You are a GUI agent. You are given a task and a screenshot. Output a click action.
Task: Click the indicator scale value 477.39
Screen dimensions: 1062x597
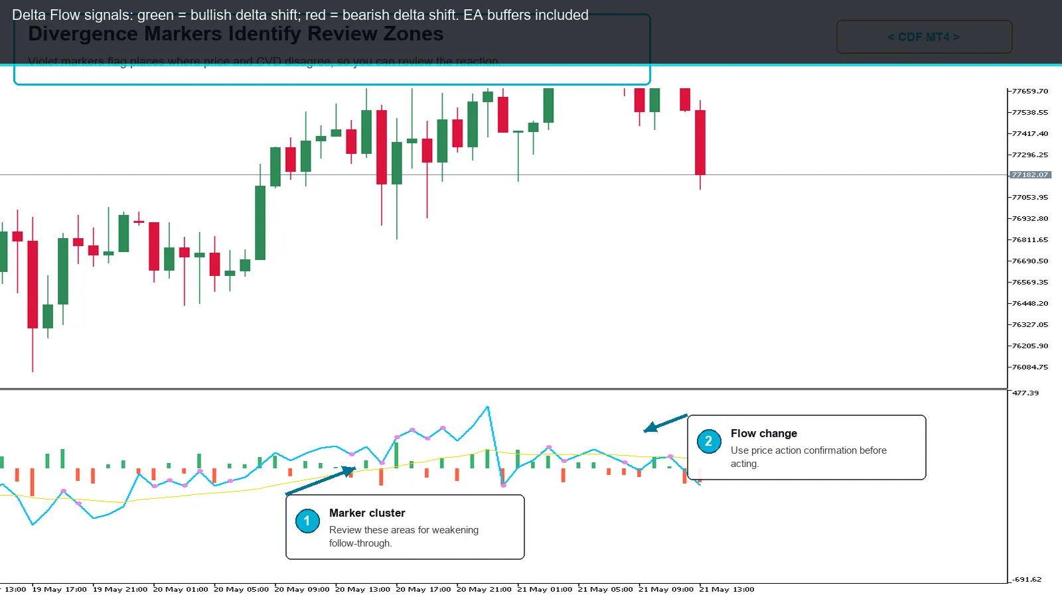tap(1026, 393)
